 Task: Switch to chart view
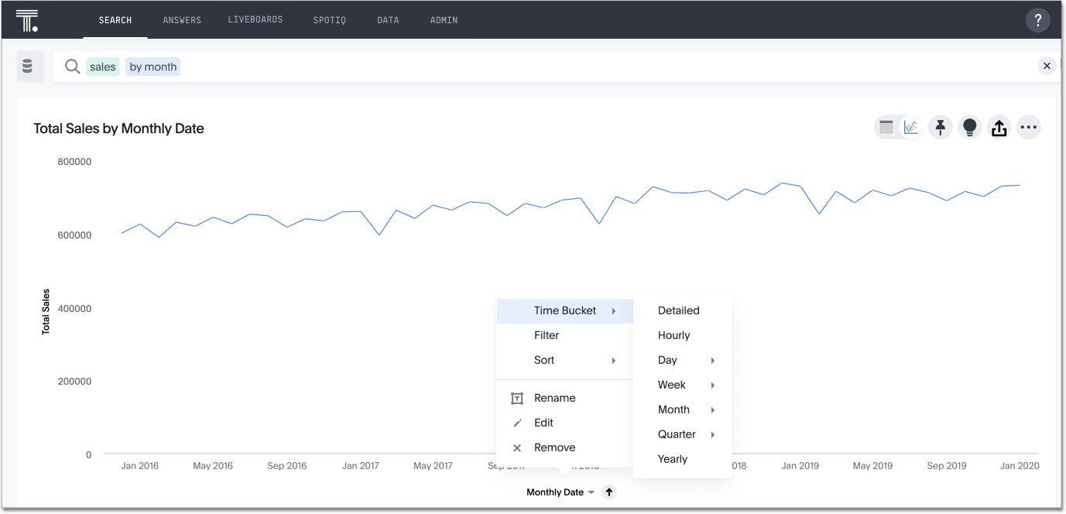pos(910,128)
